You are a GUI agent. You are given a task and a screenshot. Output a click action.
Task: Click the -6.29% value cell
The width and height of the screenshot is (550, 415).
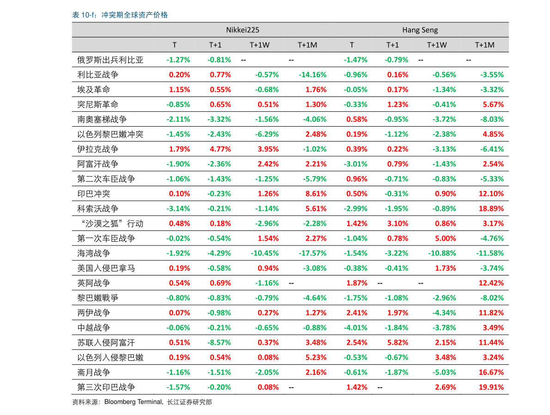pyautogui.click(x=267, y=134)
